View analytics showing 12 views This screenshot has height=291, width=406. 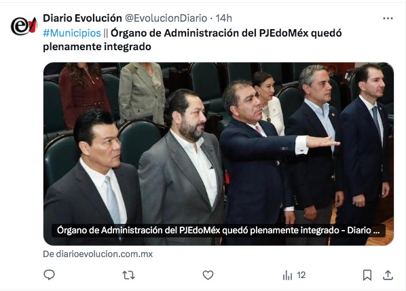[294, 275]
